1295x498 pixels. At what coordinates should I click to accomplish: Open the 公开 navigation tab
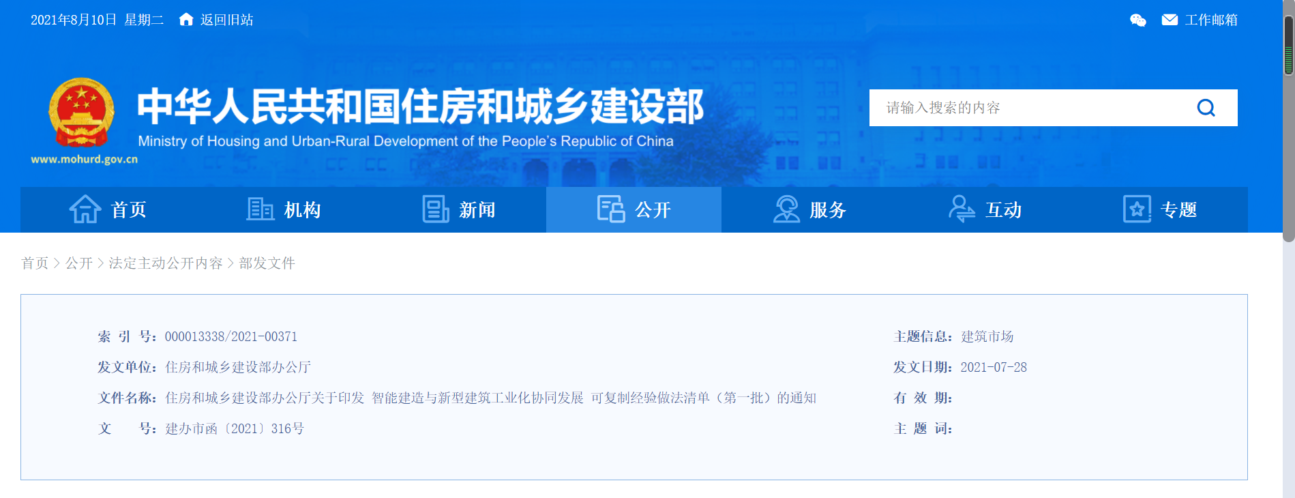(634, 209)
